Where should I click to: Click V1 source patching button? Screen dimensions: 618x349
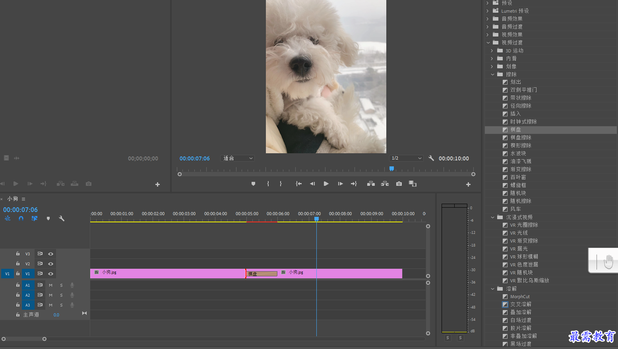(7, 274)
